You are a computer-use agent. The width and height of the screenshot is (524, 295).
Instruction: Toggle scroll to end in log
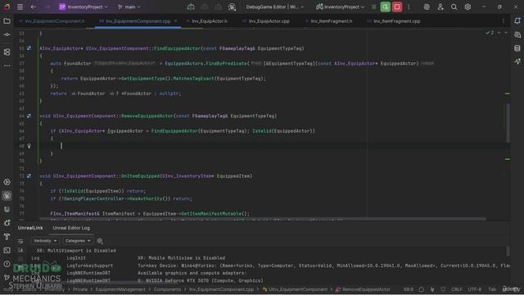tap(20, 250)
